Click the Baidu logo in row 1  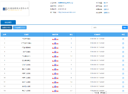[x=55, y=39]
